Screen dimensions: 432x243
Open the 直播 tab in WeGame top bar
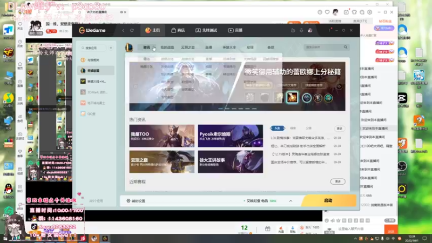tap(235, 30)
